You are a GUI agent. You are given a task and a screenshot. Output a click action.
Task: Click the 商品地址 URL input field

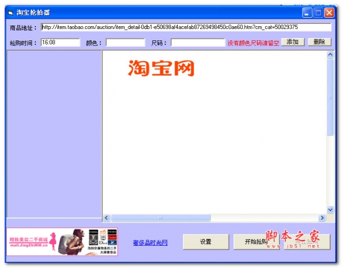pos(186,27)
